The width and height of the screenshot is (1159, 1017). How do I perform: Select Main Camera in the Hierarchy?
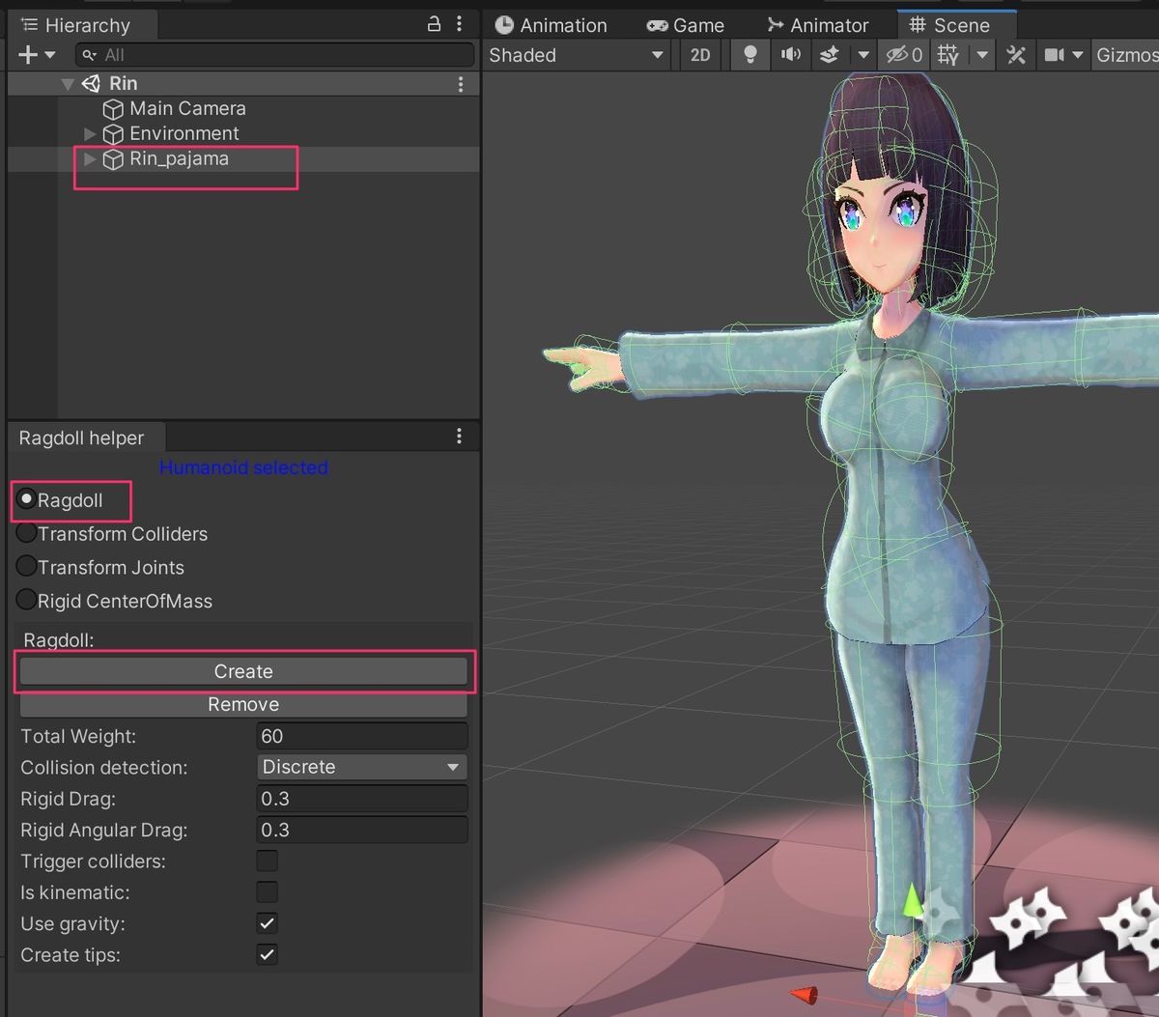[186, 108]
